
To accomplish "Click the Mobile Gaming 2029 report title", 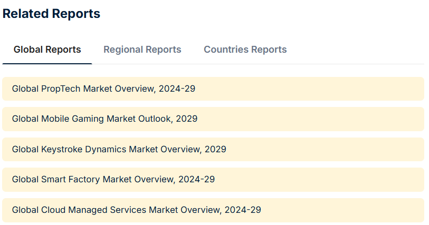I will click(104, 119).
